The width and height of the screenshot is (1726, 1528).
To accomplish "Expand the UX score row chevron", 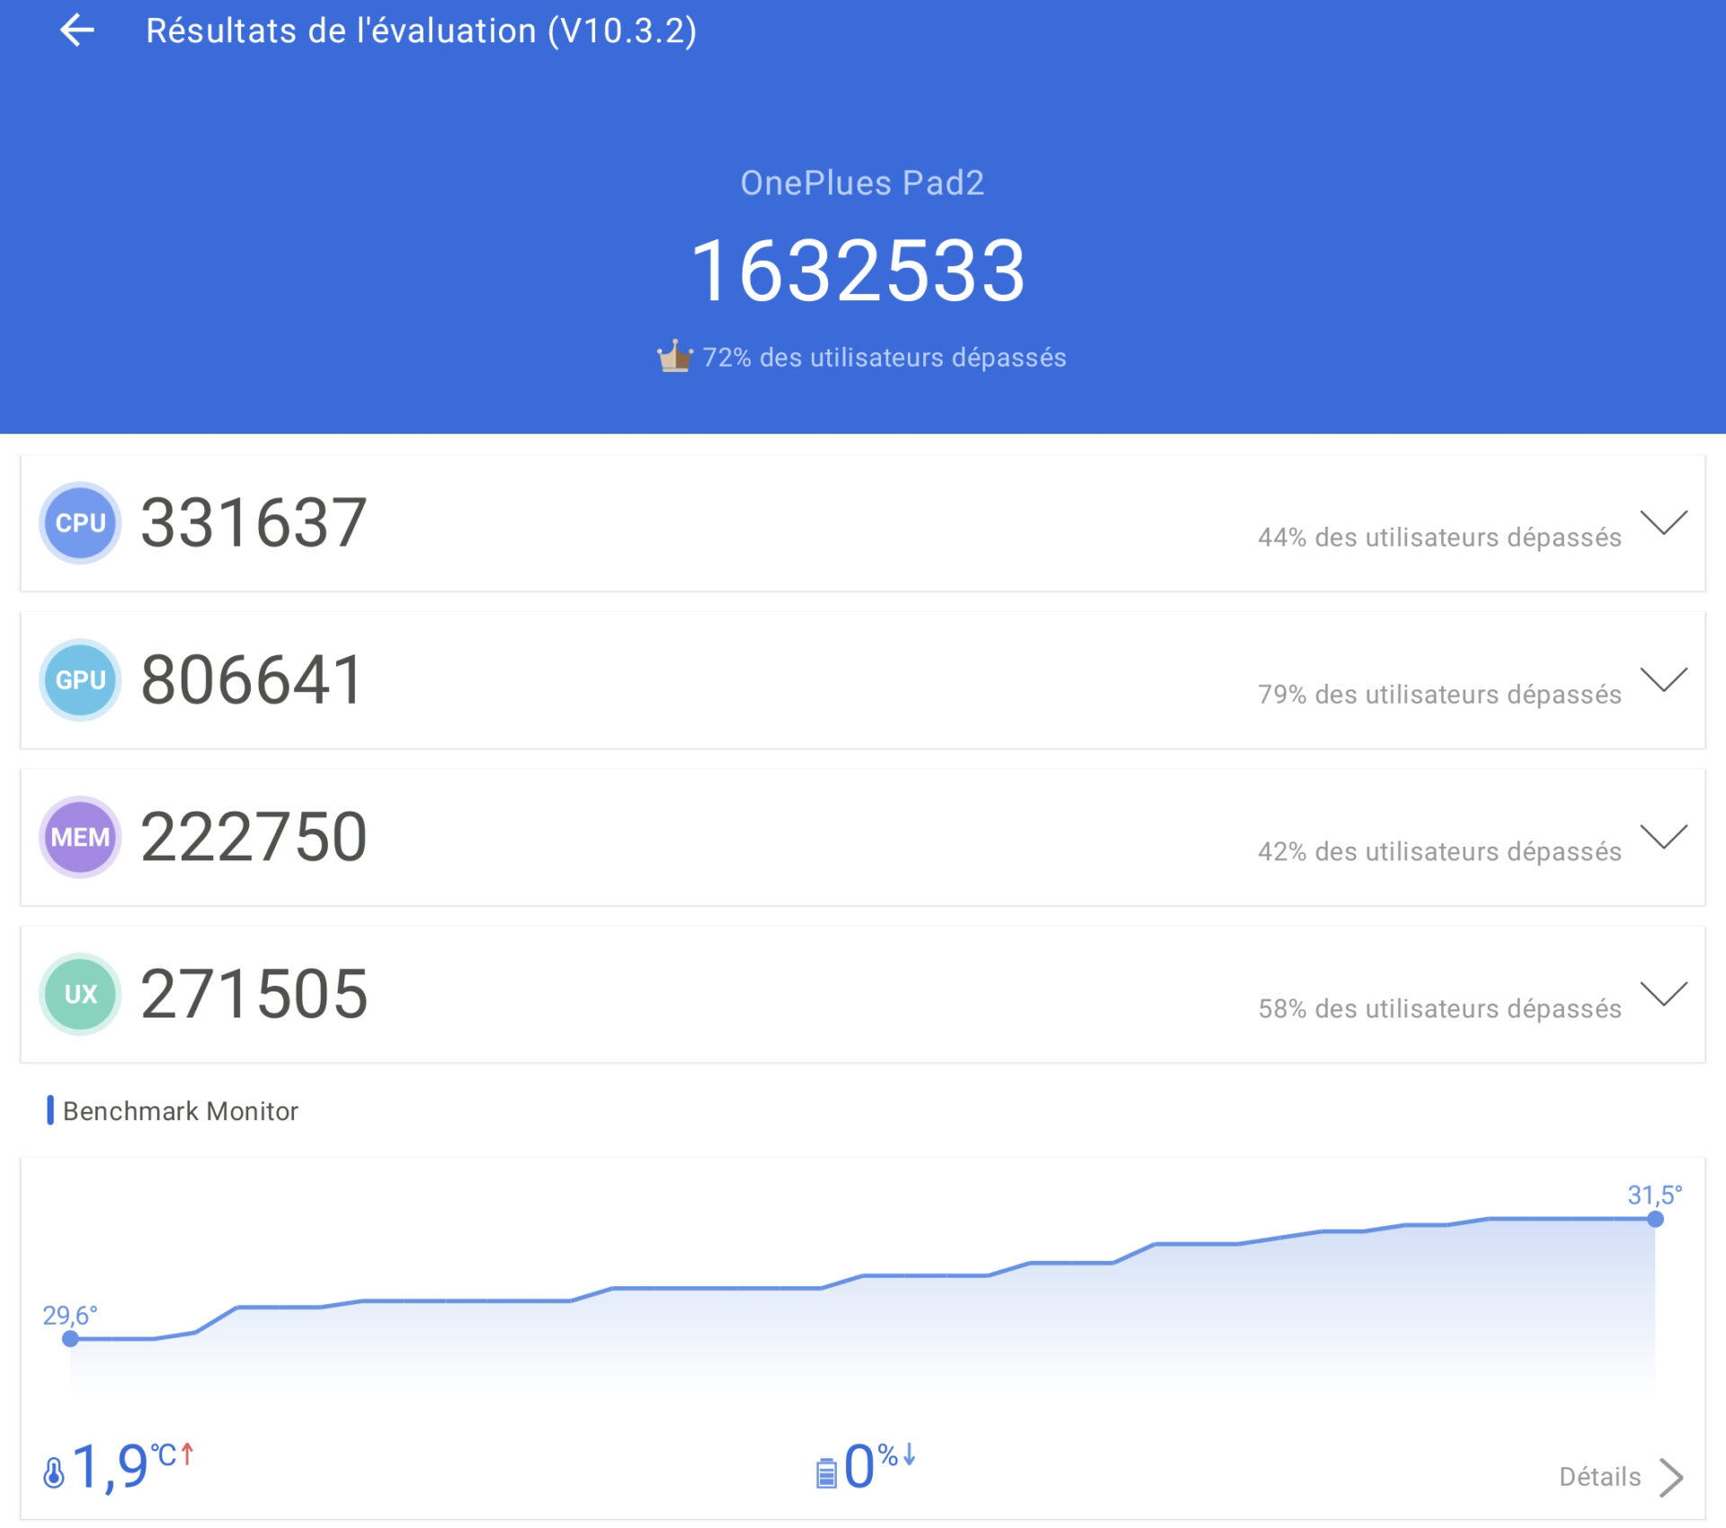I will 1663,993.
